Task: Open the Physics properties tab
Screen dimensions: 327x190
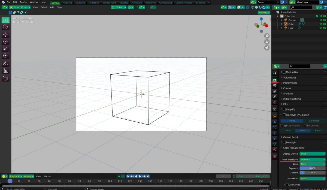Action: [275, 133]
